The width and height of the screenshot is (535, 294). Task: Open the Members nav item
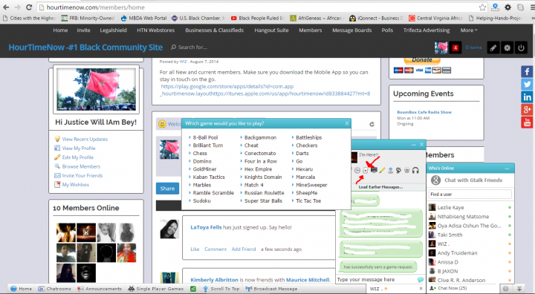coord(310,30)
